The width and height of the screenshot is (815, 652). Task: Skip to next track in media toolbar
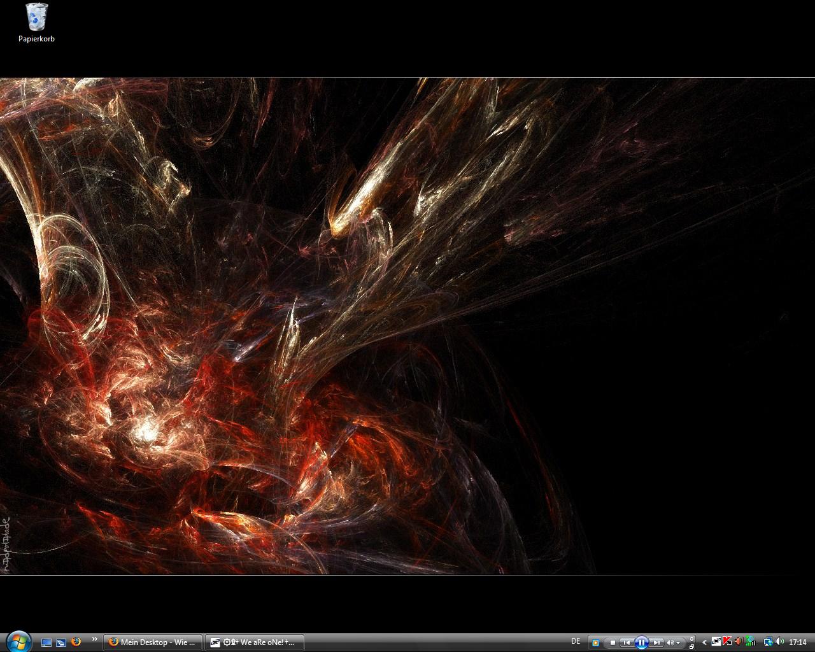(x=657, y=642)
